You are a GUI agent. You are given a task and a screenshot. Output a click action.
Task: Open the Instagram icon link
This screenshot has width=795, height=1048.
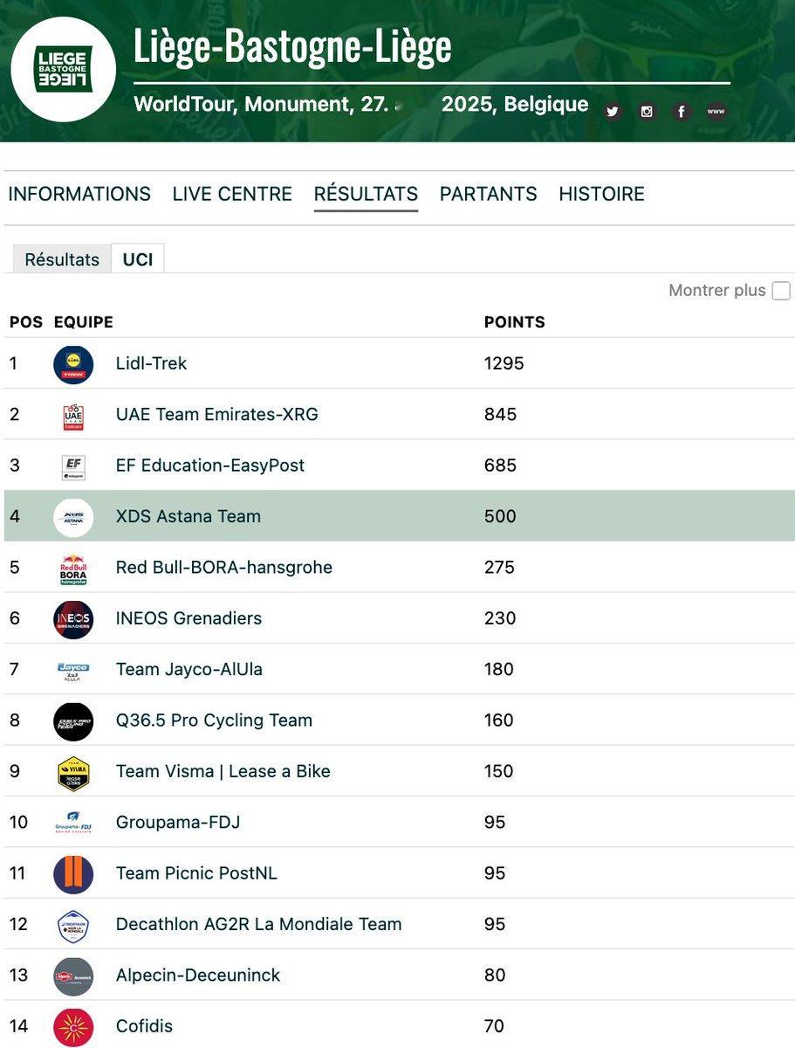point(647,111)
